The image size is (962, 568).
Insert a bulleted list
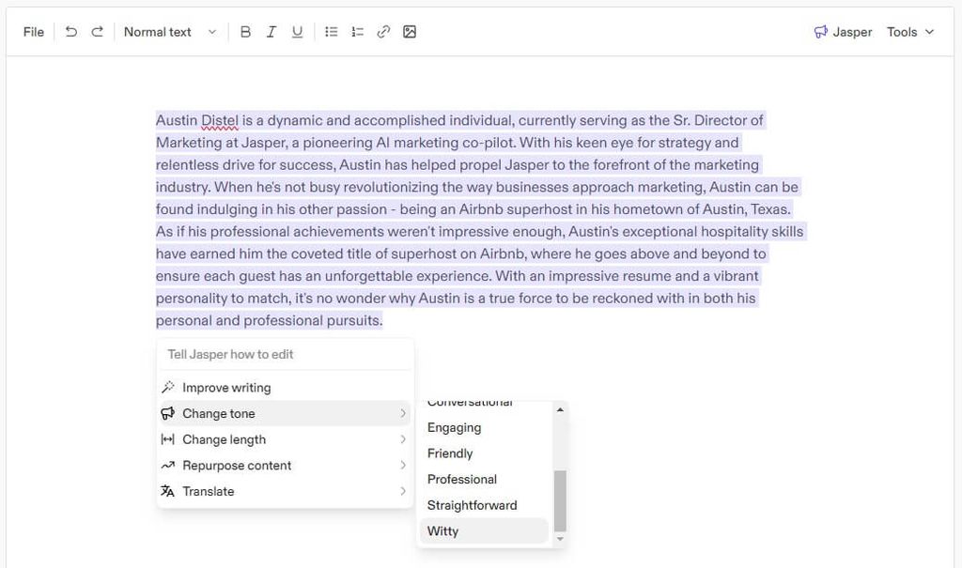pyautogui.click(x=331, y=32)
